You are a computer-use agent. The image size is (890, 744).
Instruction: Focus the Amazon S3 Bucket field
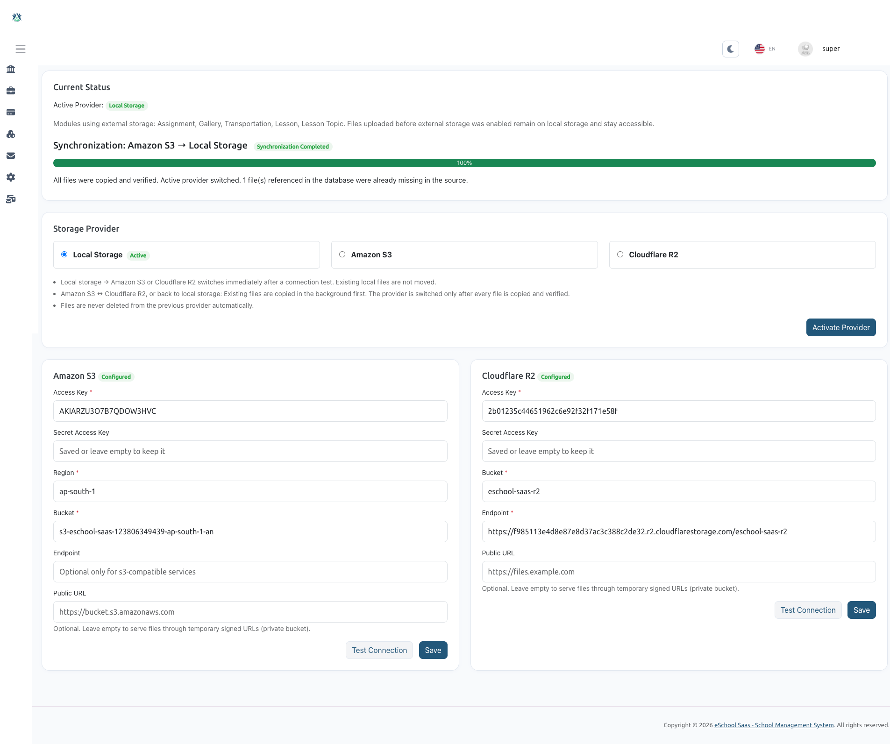[x=250, y=531]
